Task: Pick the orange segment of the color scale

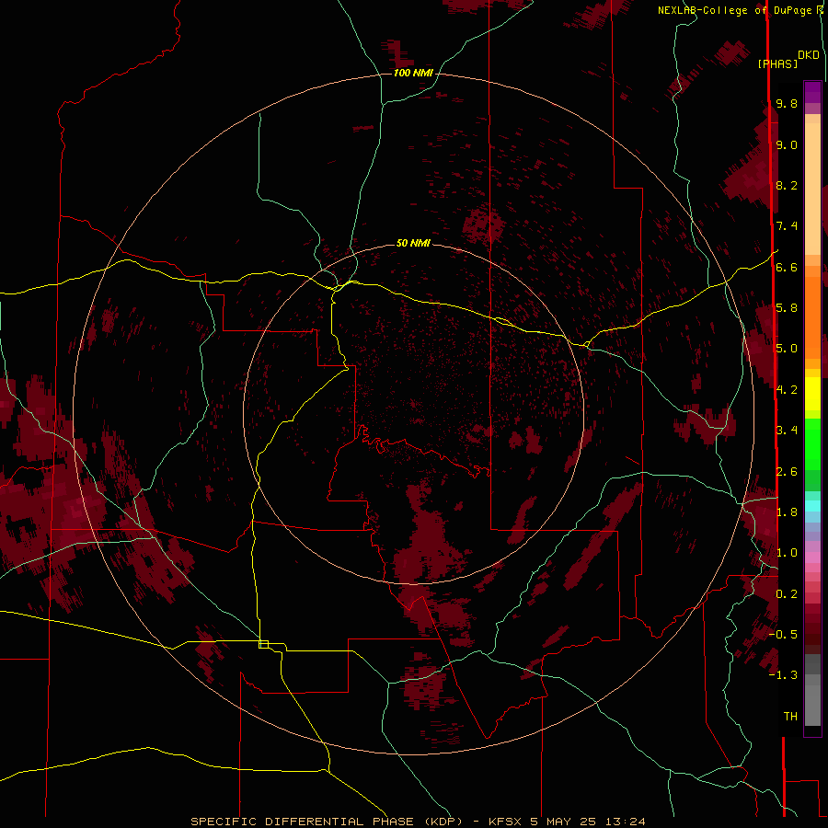Action: tap(812, 317)
